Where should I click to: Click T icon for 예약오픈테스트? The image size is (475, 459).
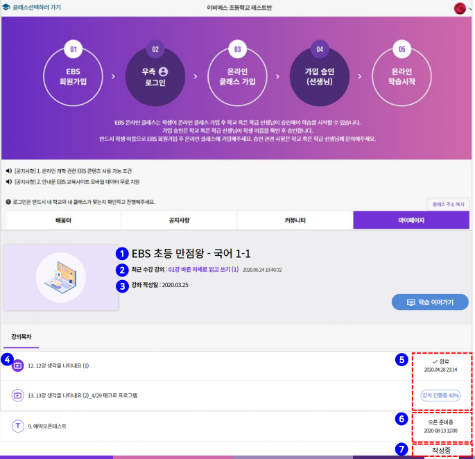point(17,426)
